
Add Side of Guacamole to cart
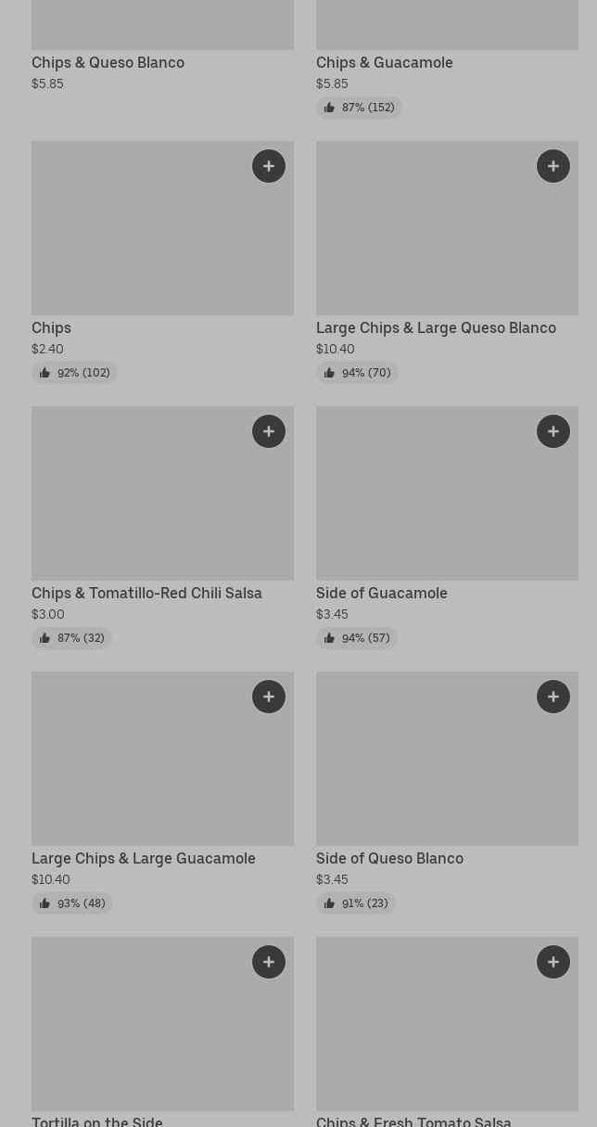coord(553,431)
